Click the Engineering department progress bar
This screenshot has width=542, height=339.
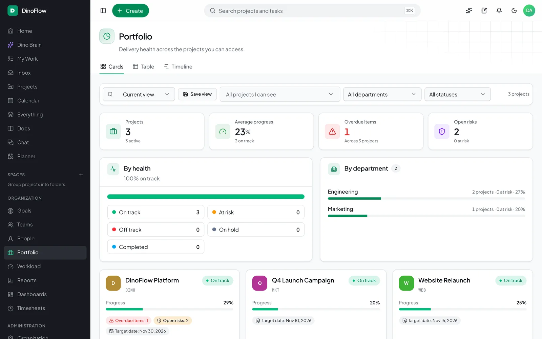coord(426,199)
